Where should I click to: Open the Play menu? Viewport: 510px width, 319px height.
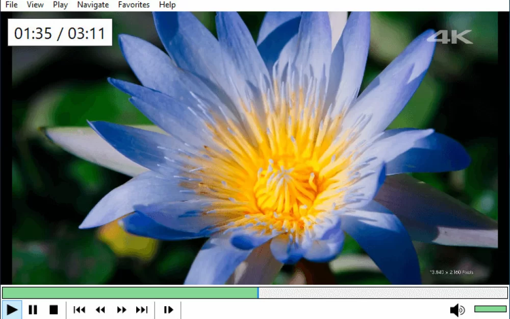tap(60, 5)
